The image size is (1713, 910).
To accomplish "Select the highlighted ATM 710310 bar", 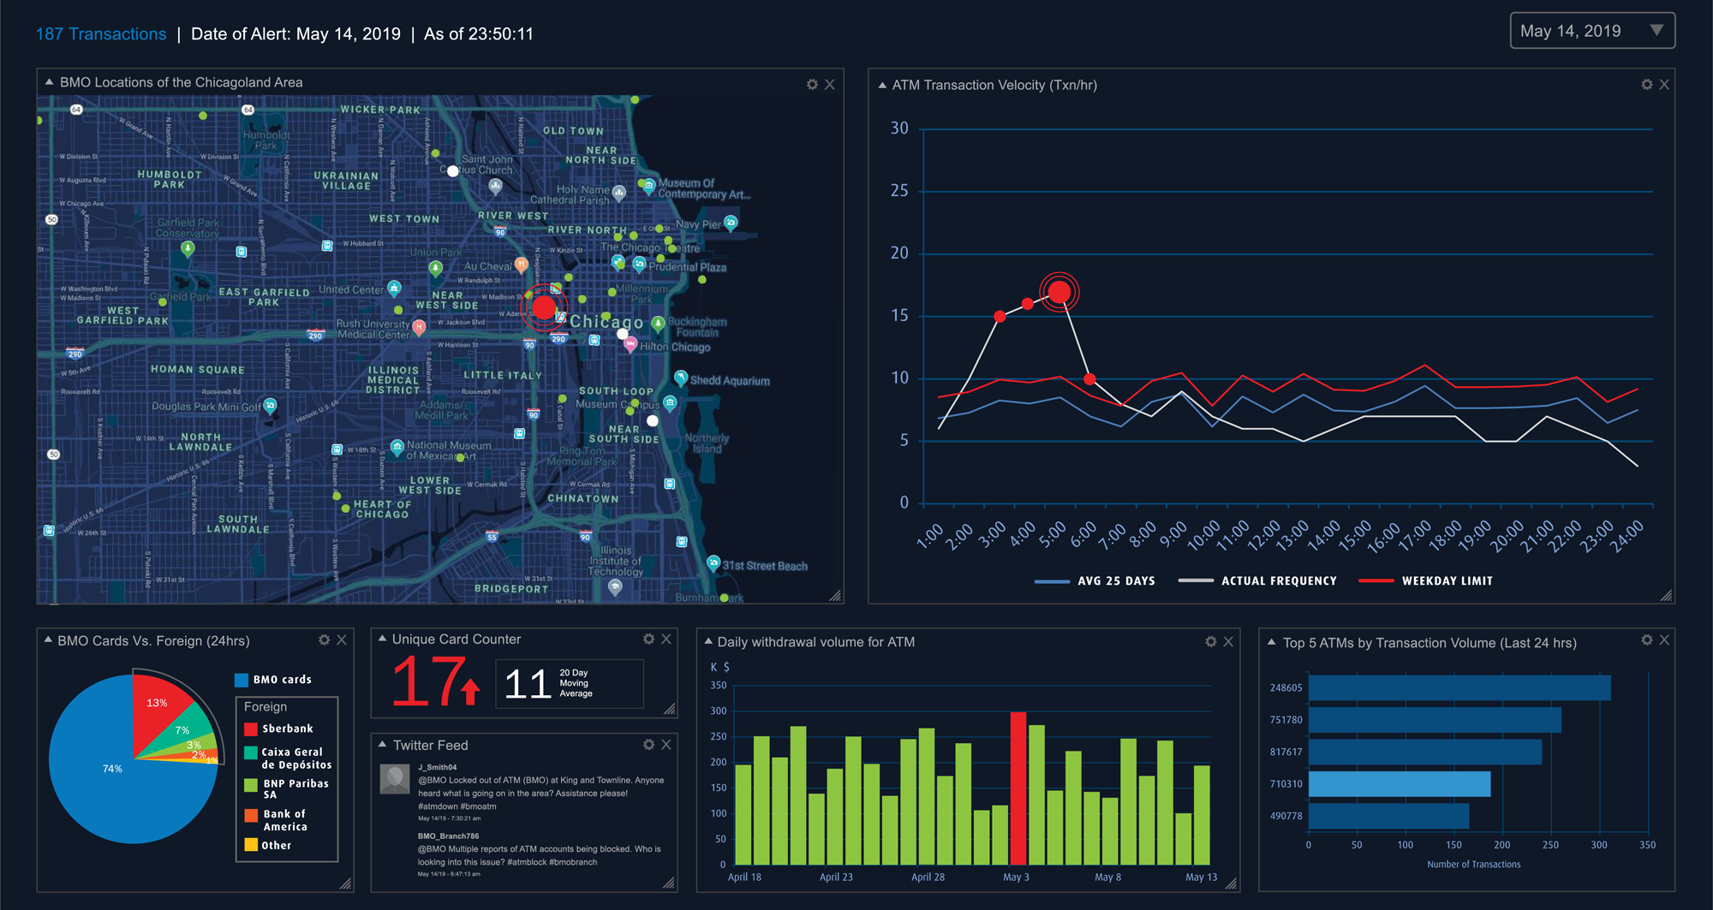I will point(1399,784).
